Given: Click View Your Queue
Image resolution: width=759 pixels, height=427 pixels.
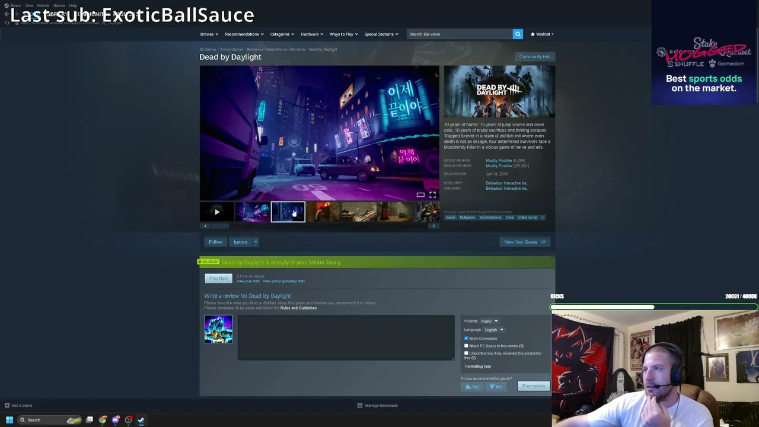Looking at the screenshot, I should click(x=525, y=242).
